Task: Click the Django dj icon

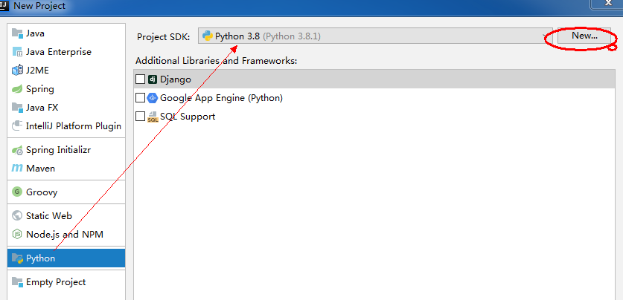Action: [x=153, y=79]
